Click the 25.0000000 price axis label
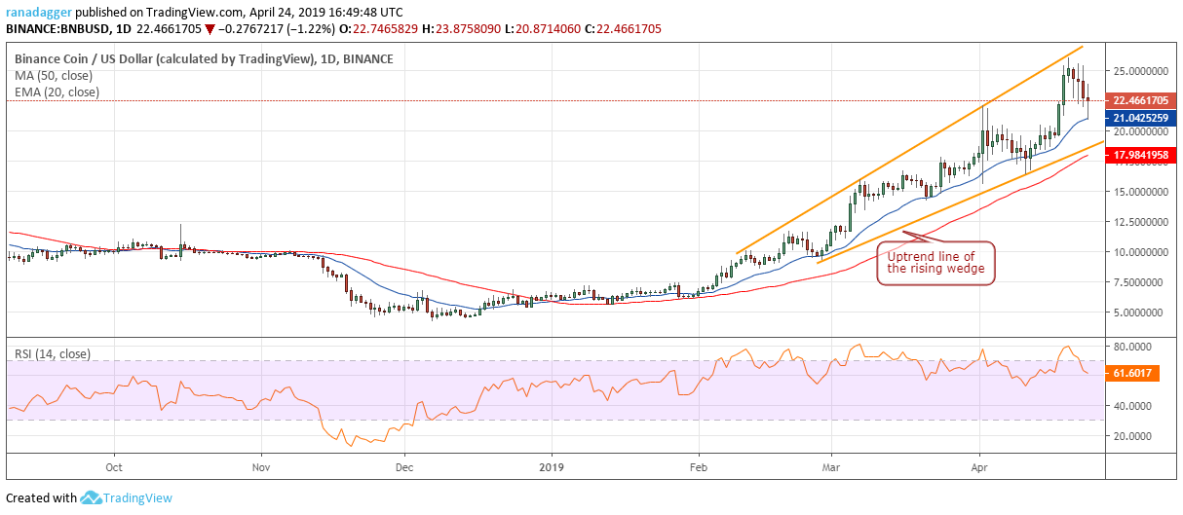Image resolution: width=1183 pixels, height=515 pixels. [1143, 71]
